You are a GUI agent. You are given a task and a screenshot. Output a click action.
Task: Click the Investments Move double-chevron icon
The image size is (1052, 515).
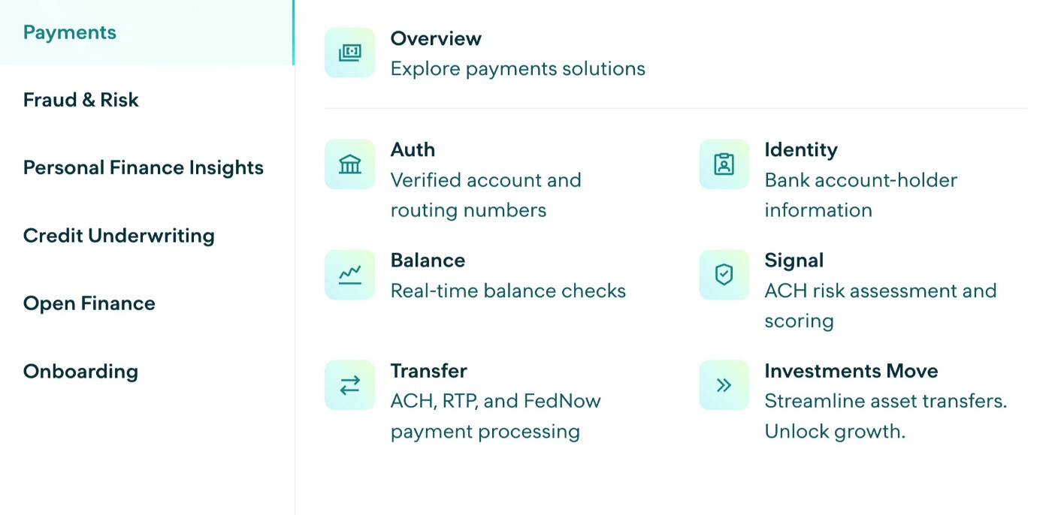point(724,385)
